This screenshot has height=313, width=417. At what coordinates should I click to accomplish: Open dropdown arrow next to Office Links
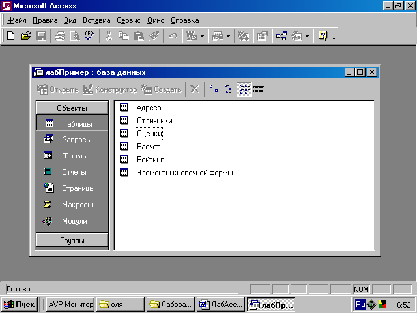[x=203, y=36]
